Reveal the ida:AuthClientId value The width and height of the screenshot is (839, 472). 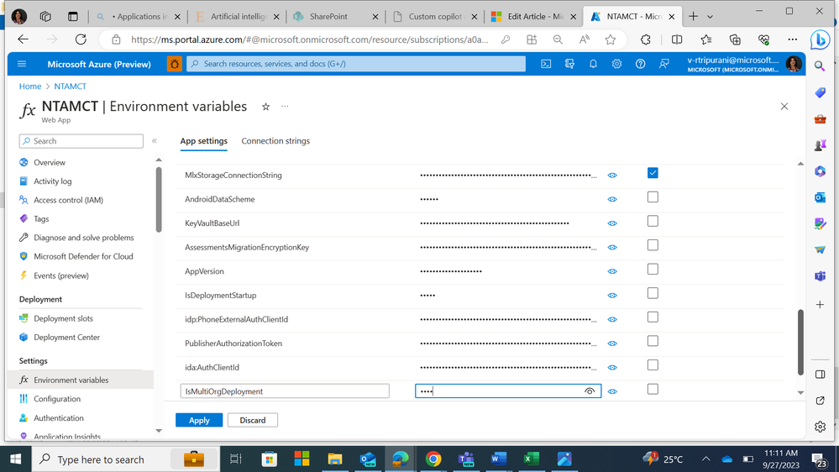(612, 368)
